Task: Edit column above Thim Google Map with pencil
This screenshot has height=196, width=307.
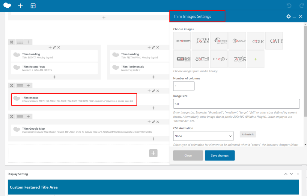Action: pos(153,122)
